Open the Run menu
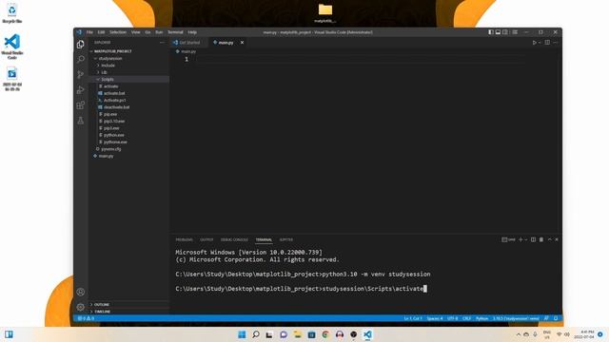The height and width of the screenshot is (342, 609). pos(159,32)
